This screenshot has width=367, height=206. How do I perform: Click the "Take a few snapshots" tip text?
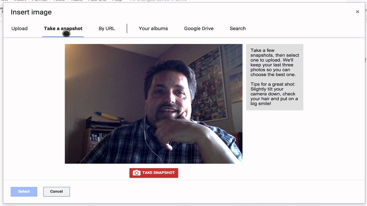pos(275,62)
